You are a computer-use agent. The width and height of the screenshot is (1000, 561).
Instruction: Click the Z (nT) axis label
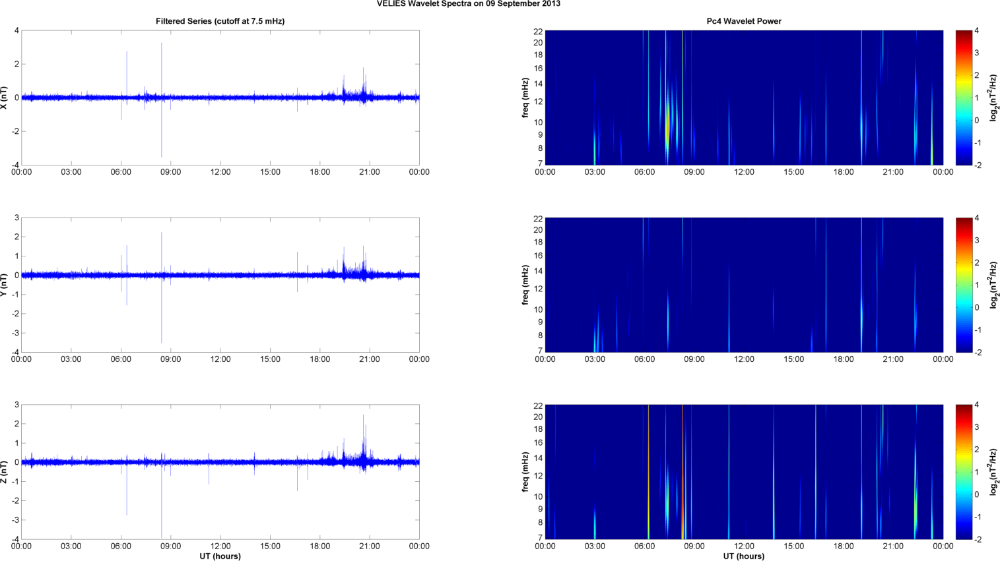tap(5, 472)
